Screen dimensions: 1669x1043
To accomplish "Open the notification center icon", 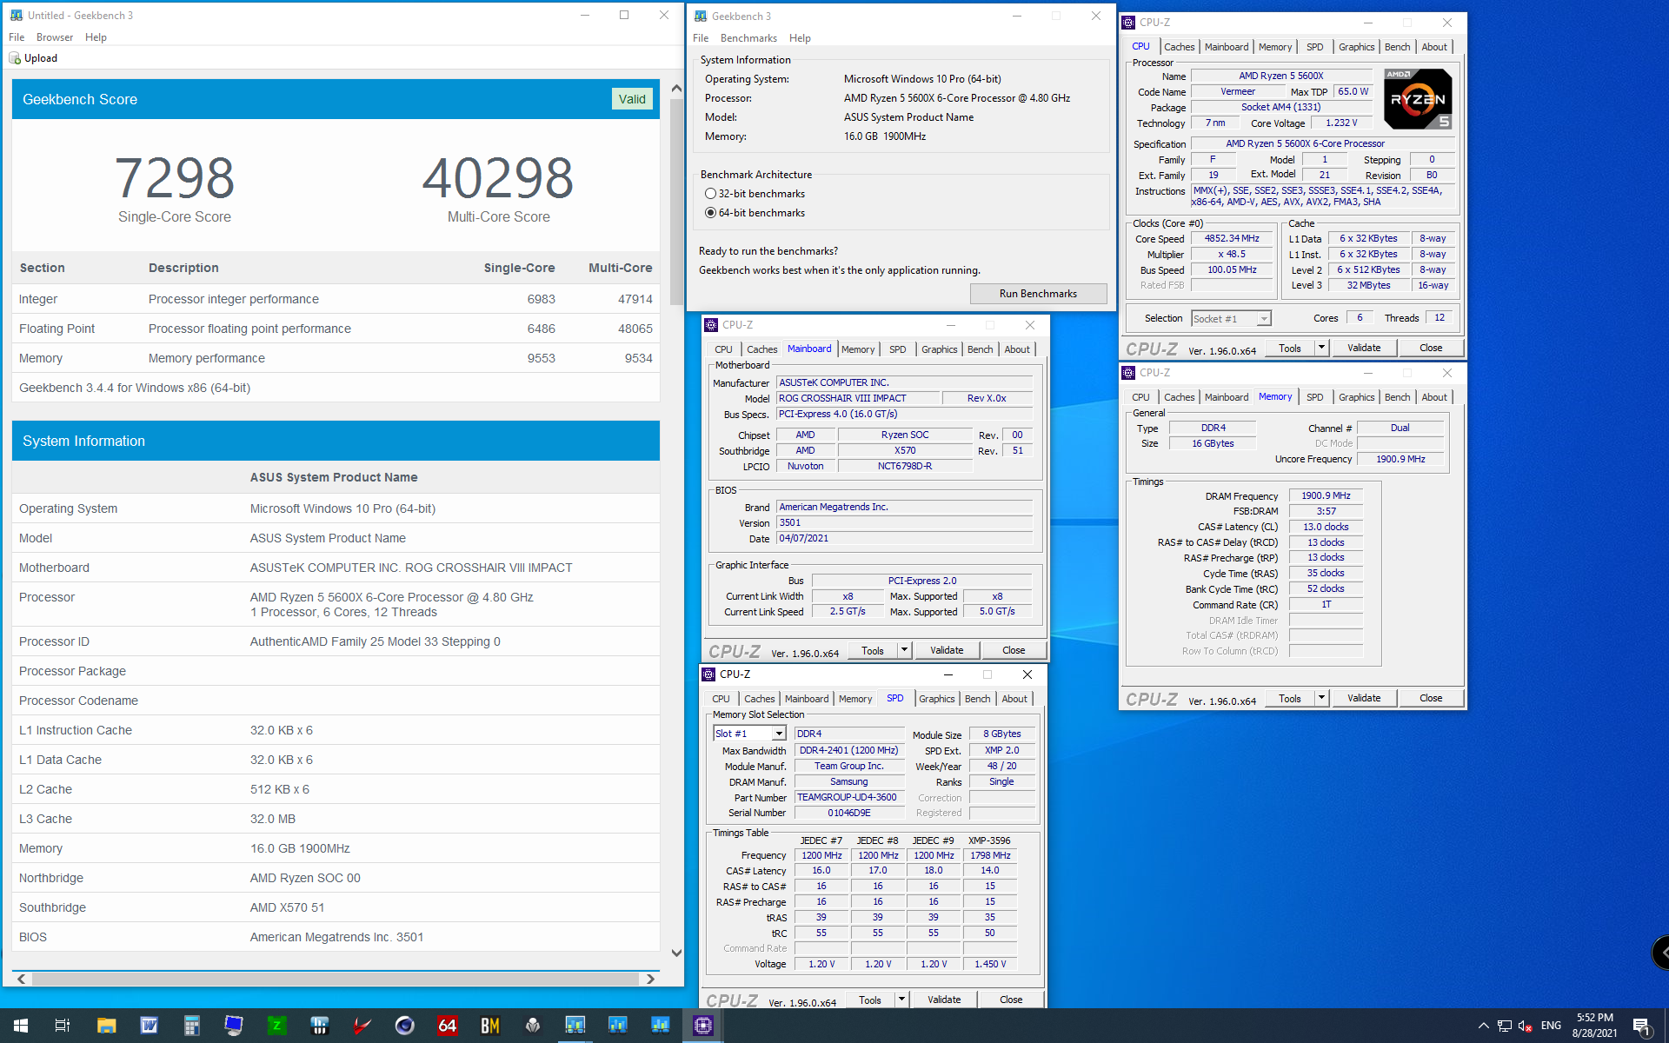I will point(1641,1026).
